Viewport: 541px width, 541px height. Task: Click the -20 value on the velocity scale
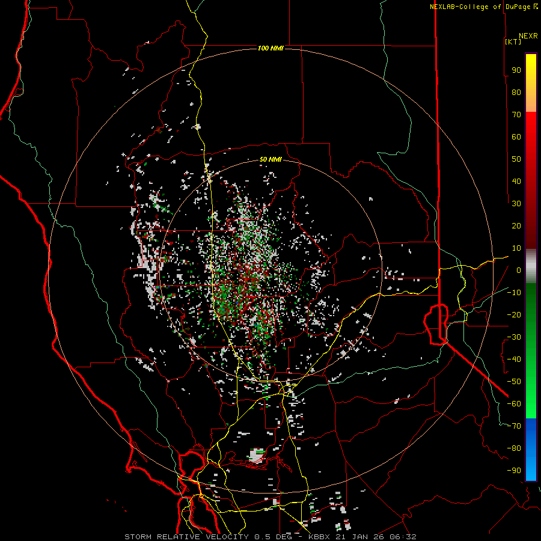coord(514,314)
